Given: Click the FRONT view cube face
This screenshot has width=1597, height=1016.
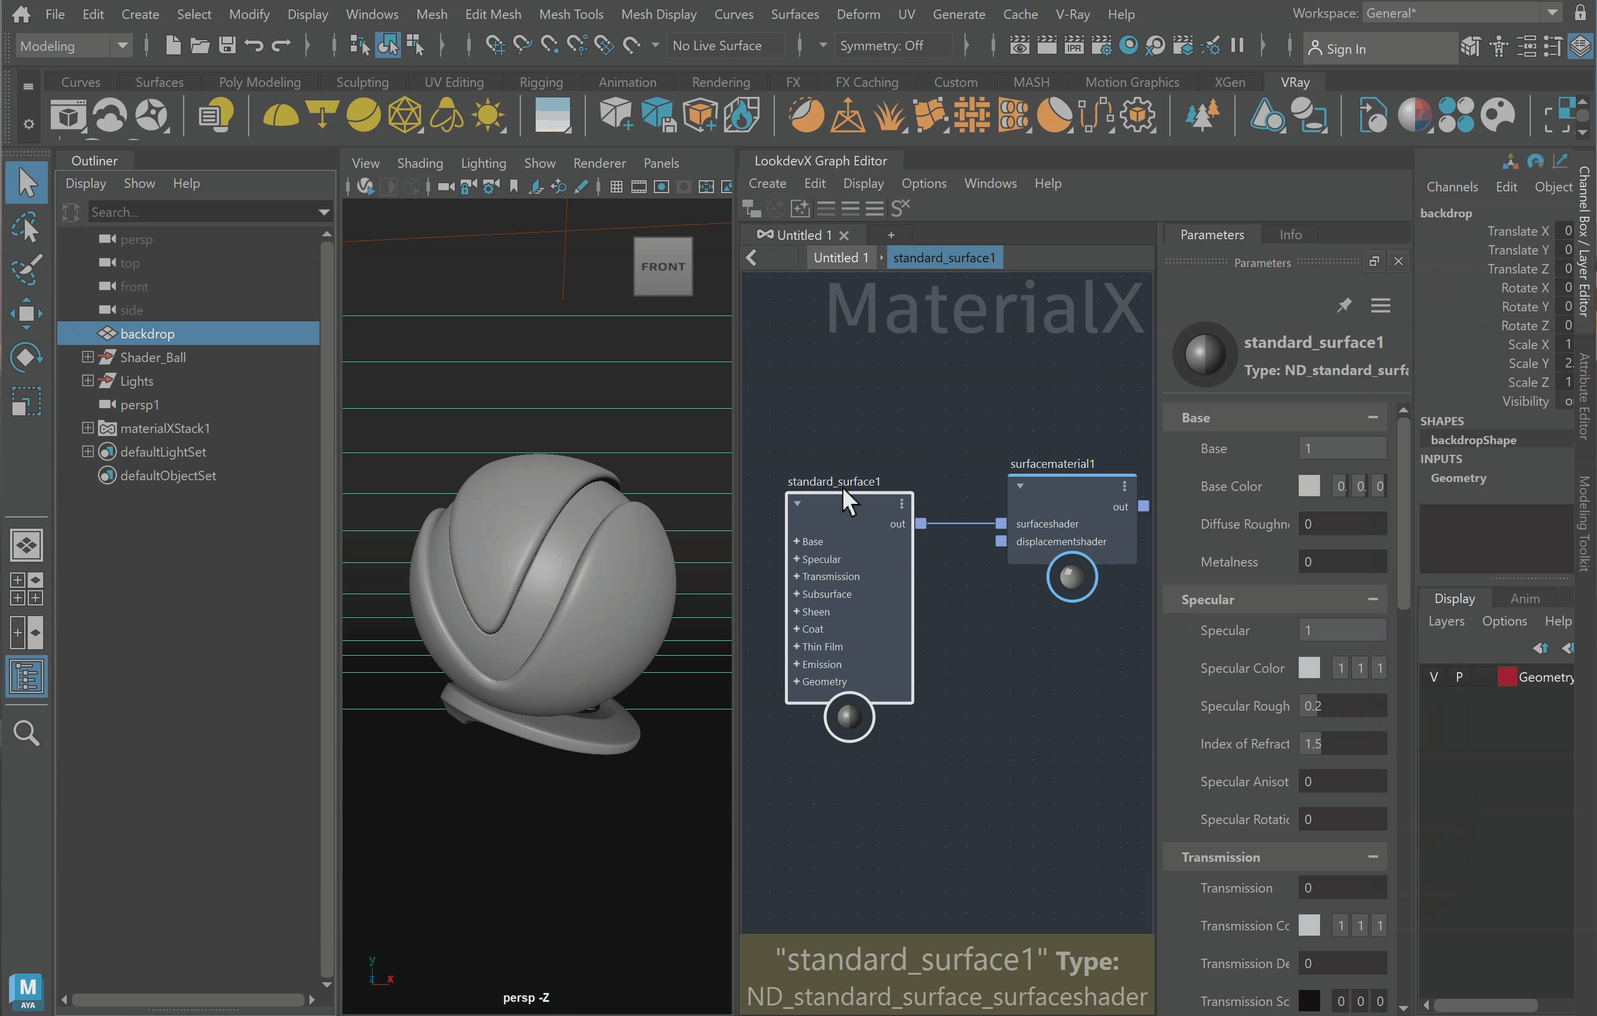Looking at the screenshot, I should coord(663,266).
